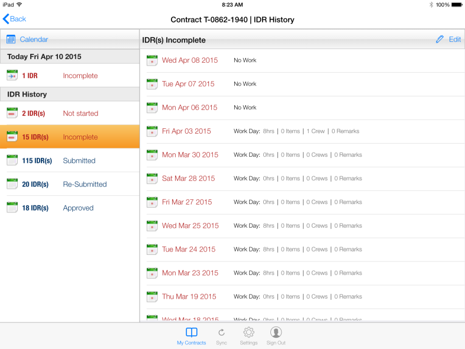Click the Sync icon in bottom bar
This screenshot has height=349, width=465.
tap(221, 332)
